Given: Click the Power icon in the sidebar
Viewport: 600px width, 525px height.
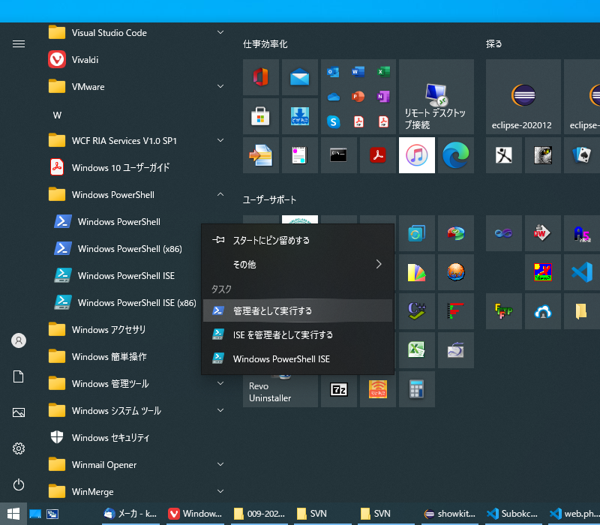Looking at the screenshot, I should [x=19, y=484].
